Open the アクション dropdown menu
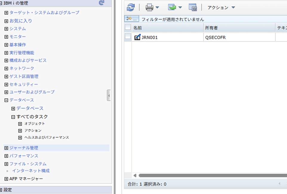 tap(221, 7)
